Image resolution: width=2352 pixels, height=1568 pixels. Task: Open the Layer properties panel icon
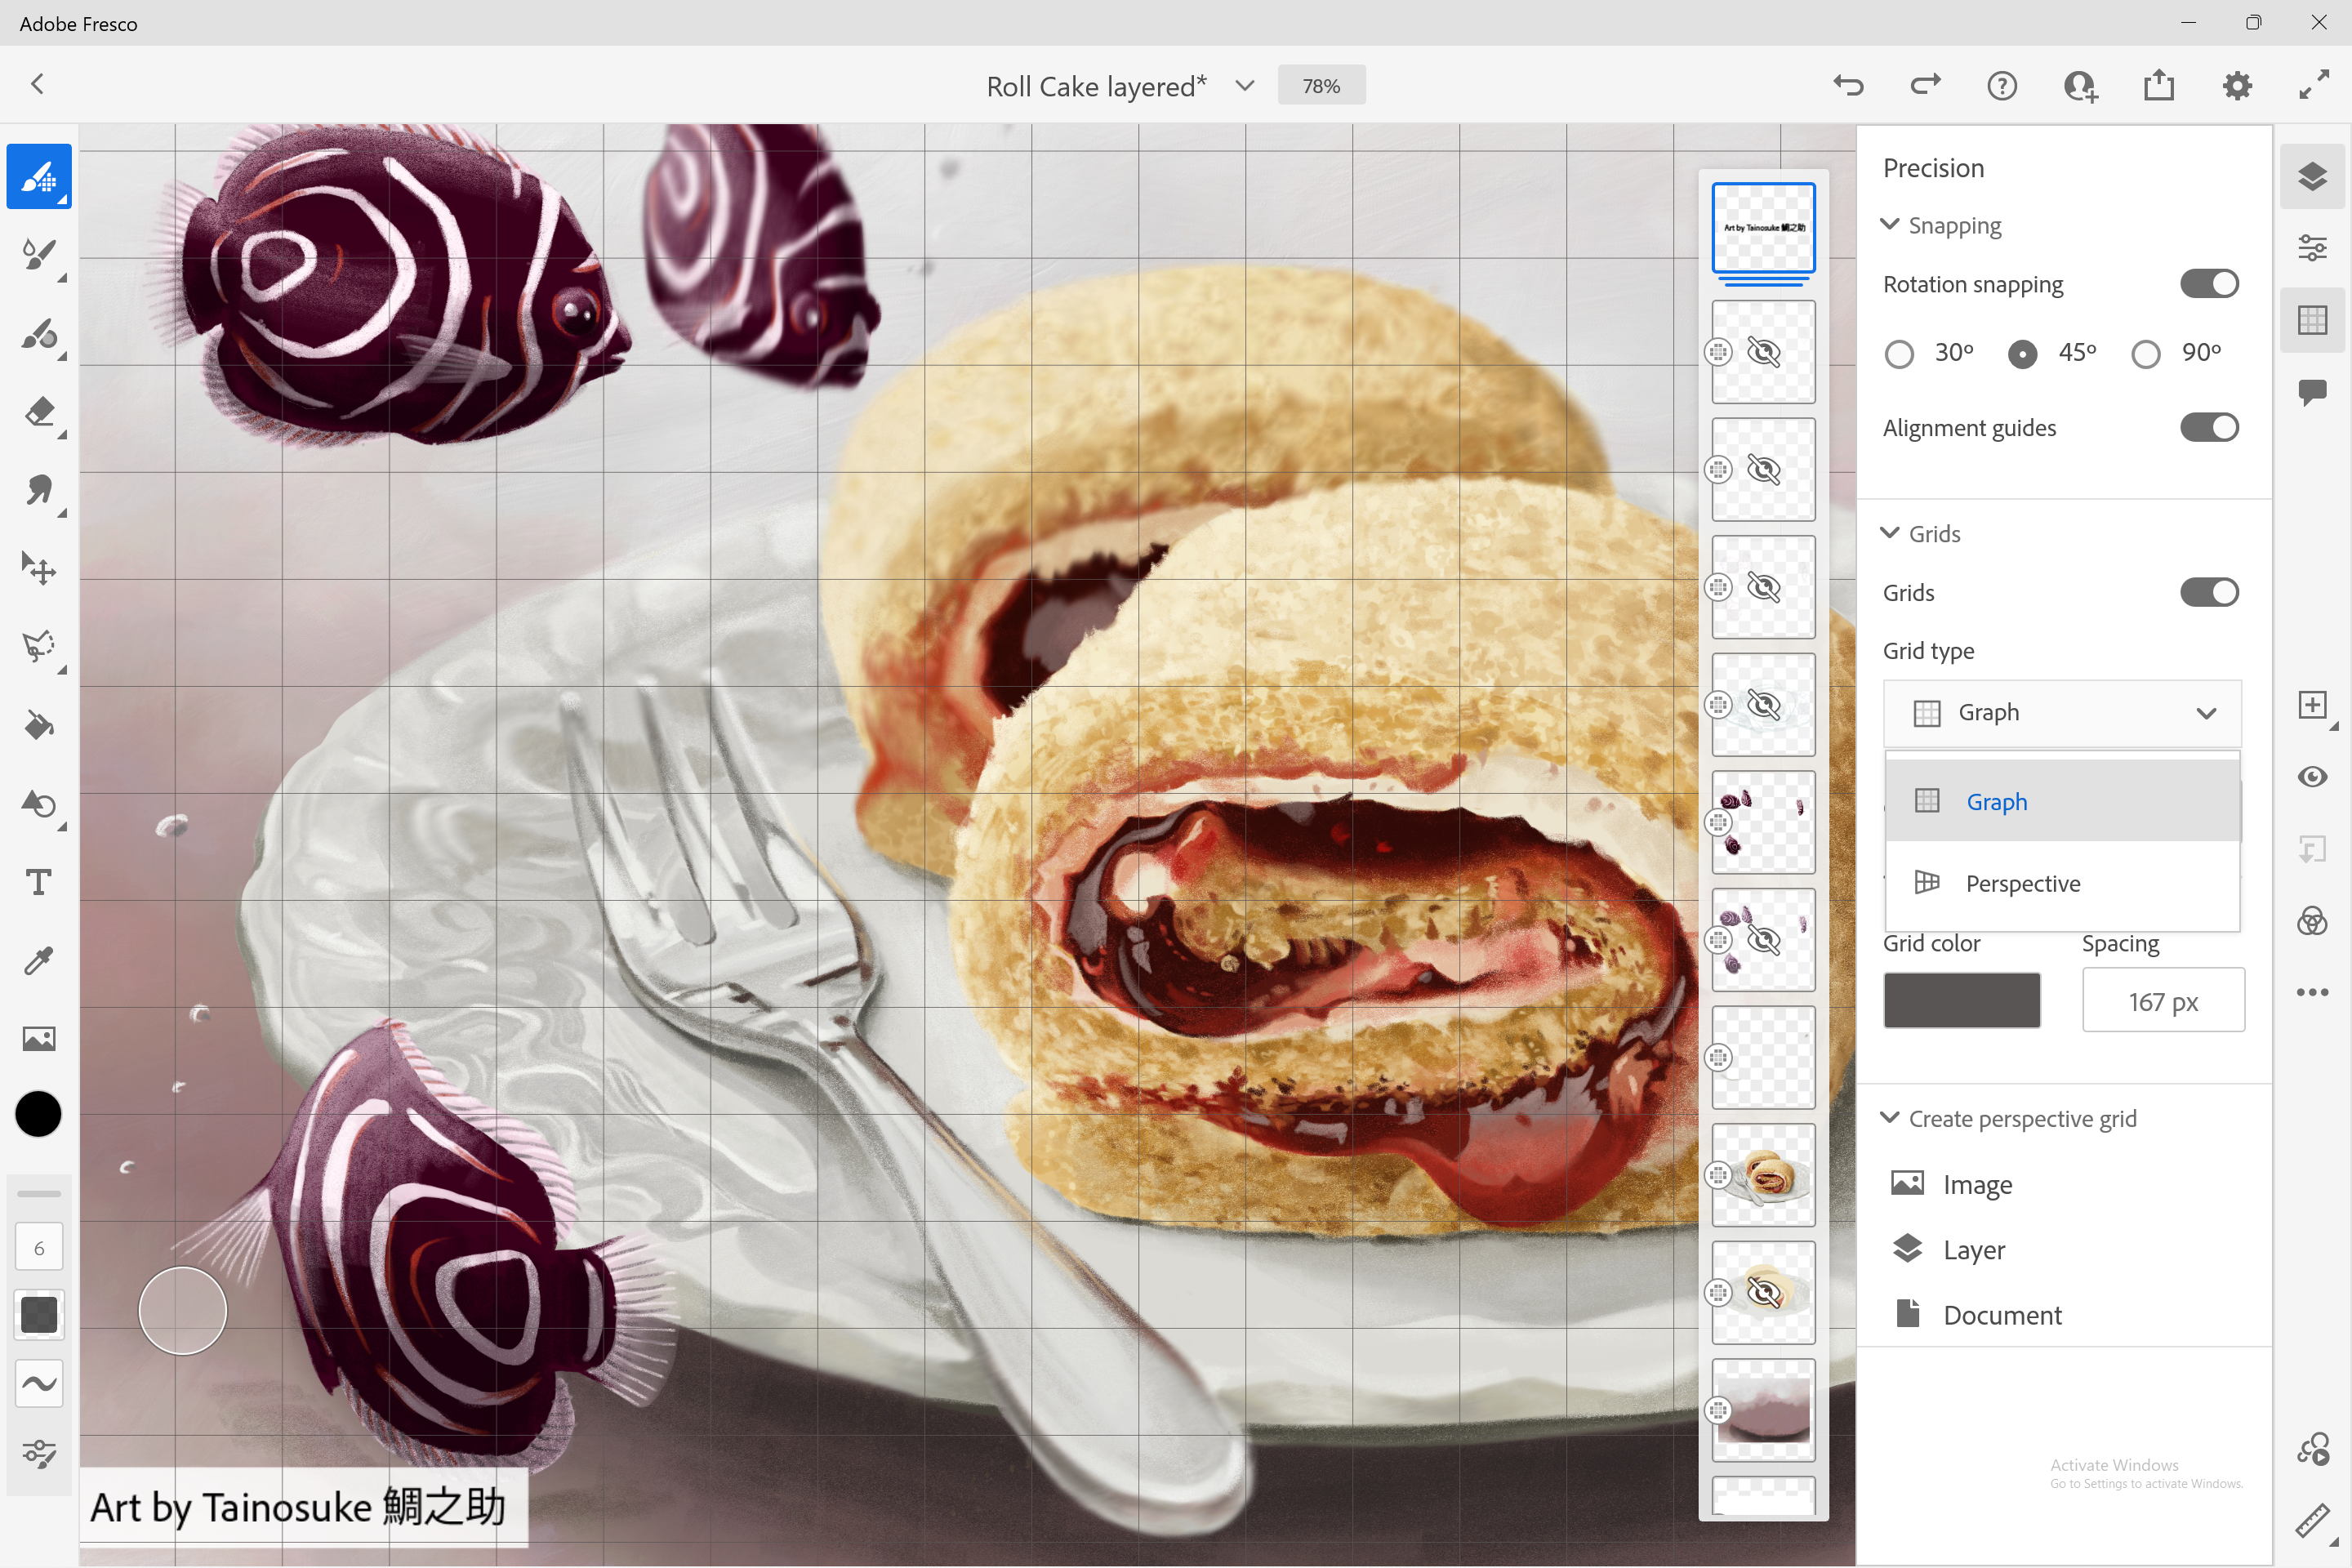pyautogui.click(x=2312, y=247)
